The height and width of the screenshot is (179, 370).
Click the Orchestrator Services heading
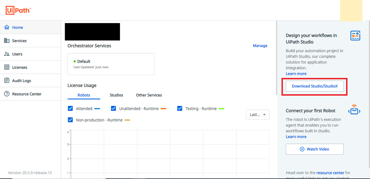[89, 46]
